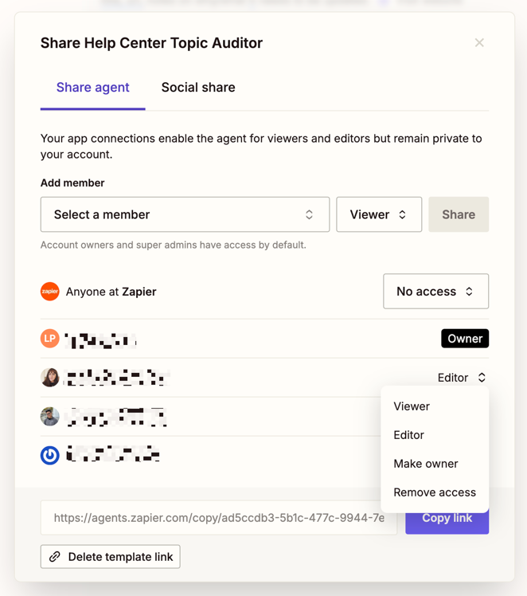
Task: Select Make owner in the role menu
Action: click(x=426, y=464)
